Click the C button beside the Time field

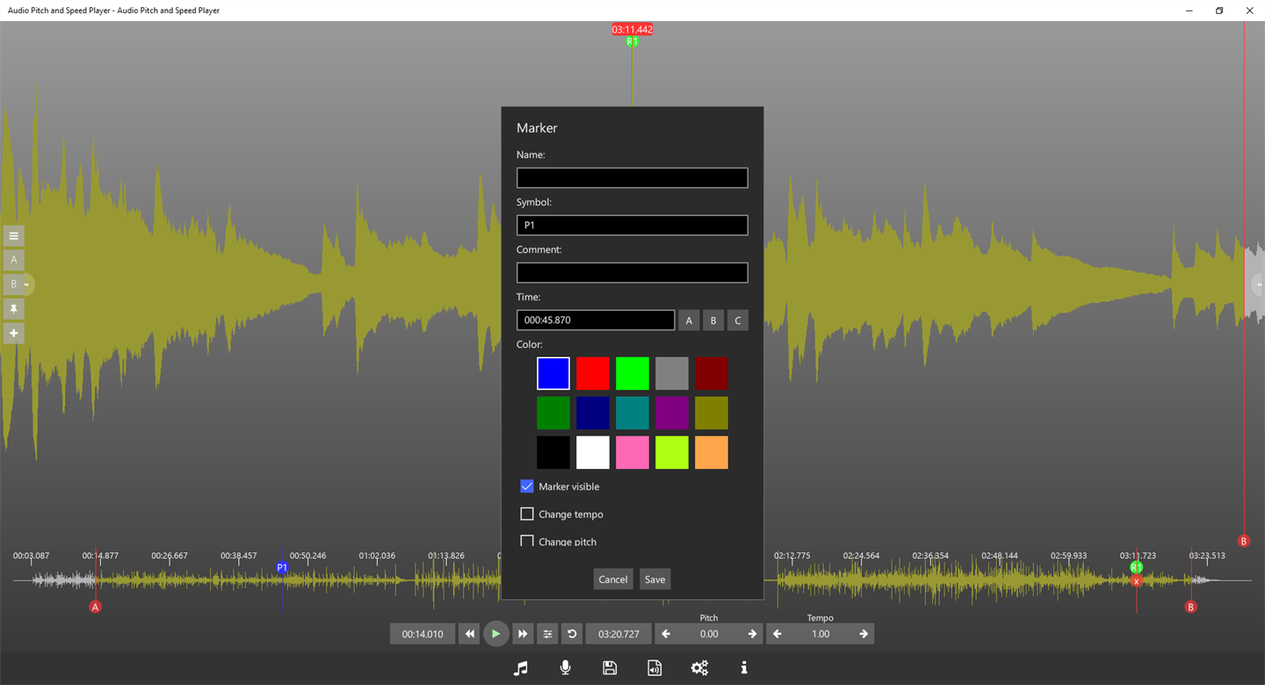738,321
